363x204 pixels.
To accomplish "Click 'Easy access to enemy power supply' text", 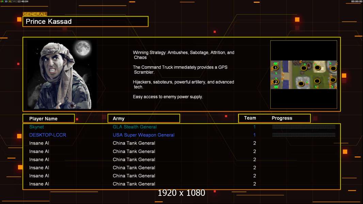I will coord(168,97).
